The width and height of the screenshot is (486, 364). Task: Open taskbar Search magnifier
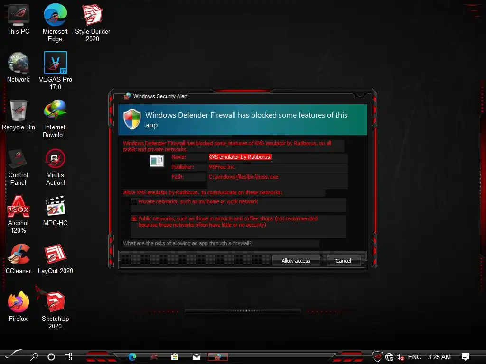tap(34, 356)
